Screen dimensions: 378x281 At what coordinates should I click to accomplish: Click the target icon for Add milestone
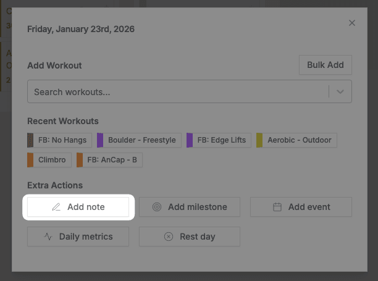157,207
